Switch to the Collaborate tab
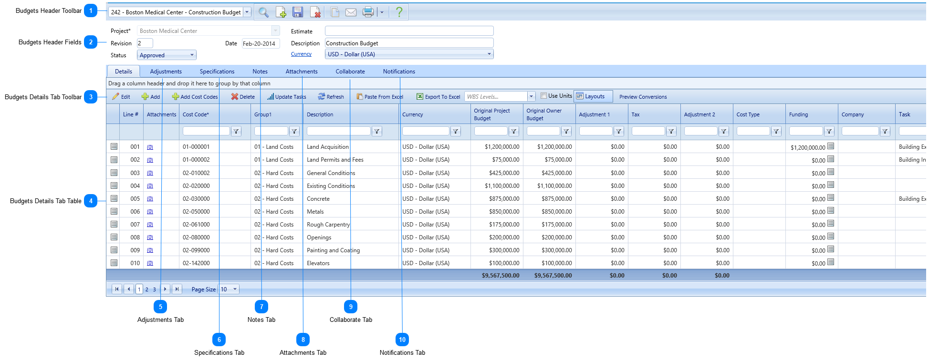This screenshot has width=929, height=361. (x=350, y=72)
